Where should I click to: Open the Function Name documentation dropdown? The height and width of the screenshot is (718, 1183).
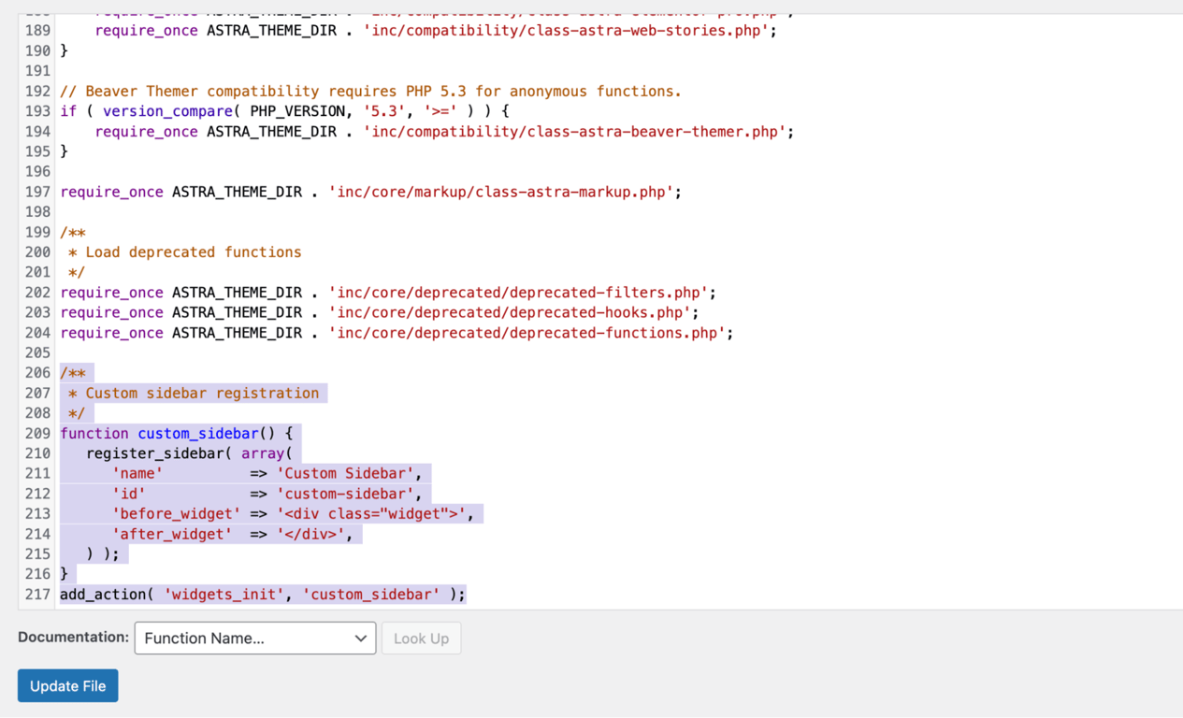click(254, 638)
